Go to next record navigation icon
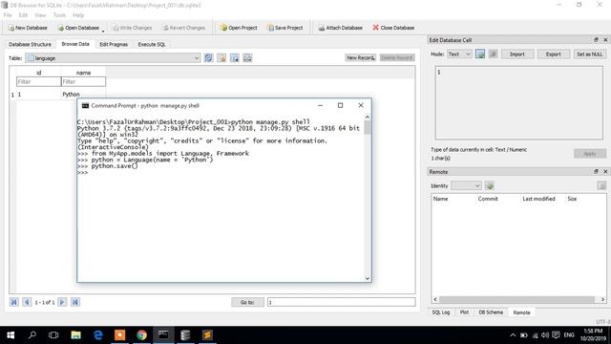The image size is (611, 344). point(62,302)
